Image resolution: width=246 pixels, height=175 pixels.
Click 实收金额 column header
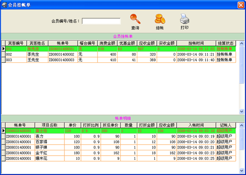167,43
